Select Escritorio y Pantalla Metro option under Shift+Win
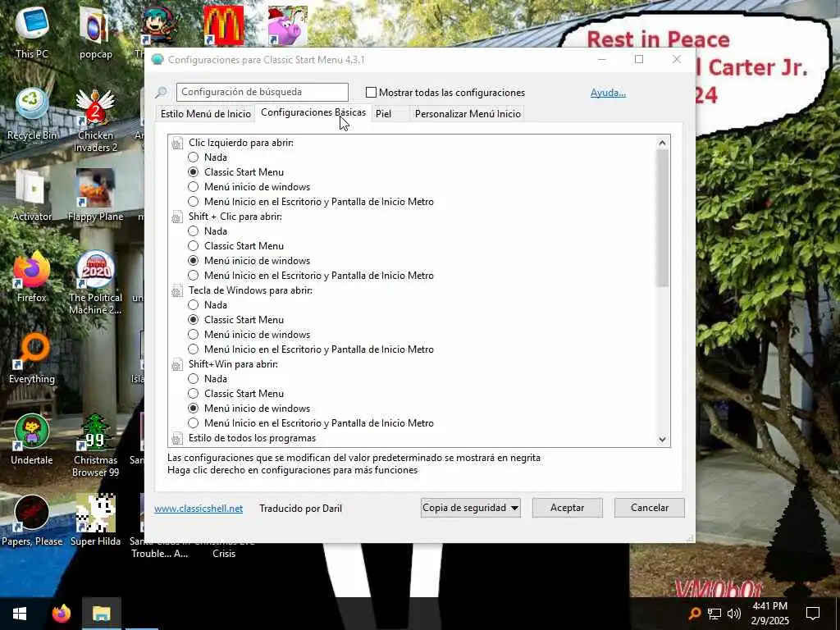Image resolution: width=840 pixels, height=630 pixels. (x=194, y=423)
